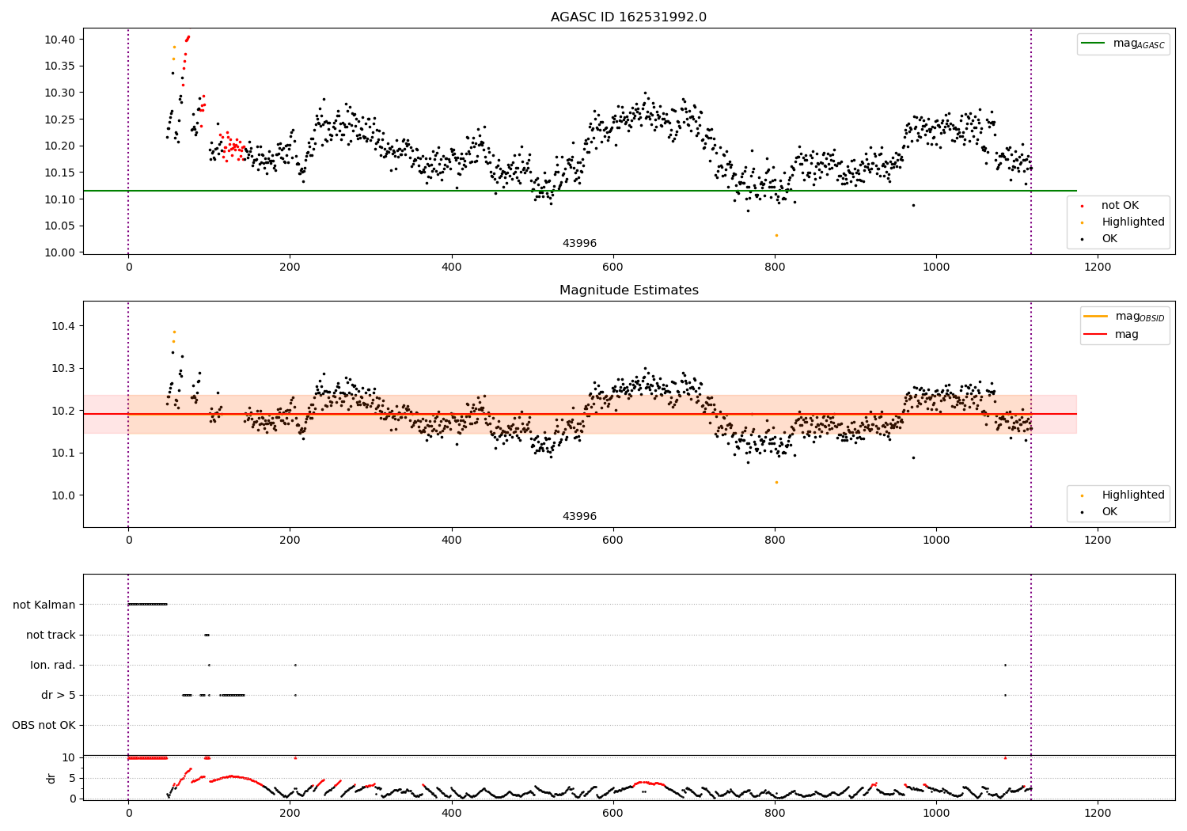Click y-tick "10.4" on Magnitude Estimates plot
Viewport: 1187px width, 831px height.
[63, 326]
